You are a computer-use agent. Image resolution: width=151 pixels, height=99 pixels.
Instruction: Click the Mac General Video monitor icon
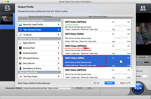[x=20, y=29]
